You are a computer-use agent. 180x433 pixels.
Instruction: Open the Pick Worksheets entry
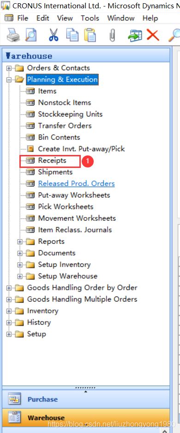[x=66, y=207]
